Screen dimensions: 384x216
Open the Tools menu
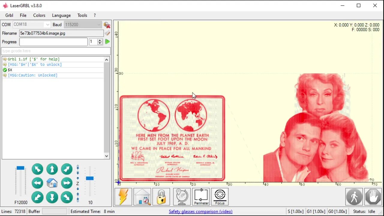click(x=82, y=15)
